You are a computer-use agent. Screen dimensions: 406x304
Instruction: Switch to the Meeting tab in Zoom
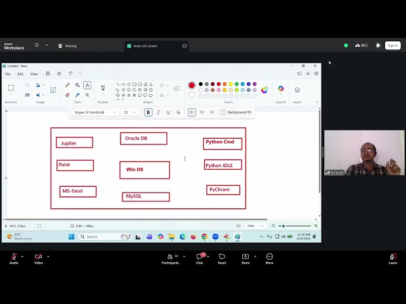(x=68, y=46)
